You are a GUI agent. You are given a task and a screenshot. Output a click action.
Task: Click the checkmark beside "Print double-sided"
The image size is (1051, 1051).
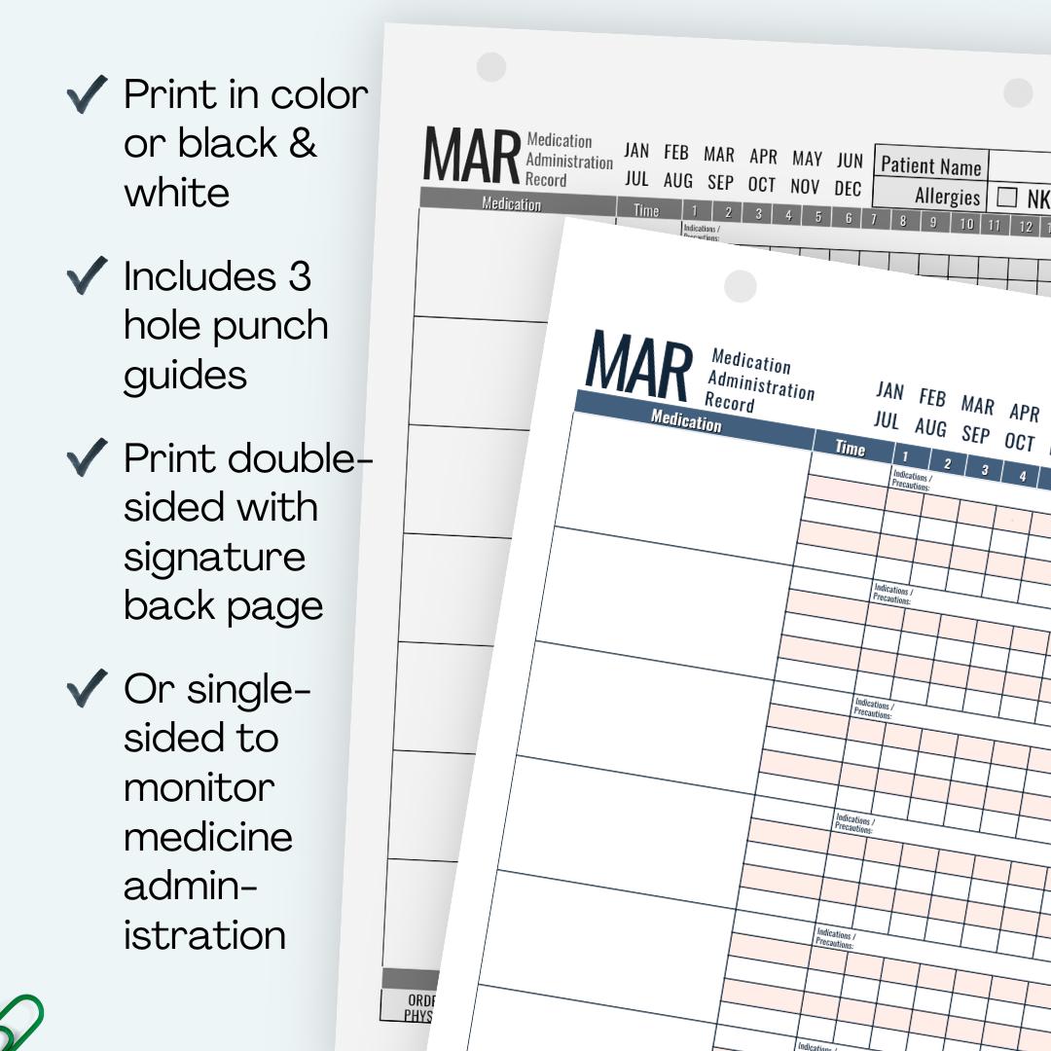point(88,457)
